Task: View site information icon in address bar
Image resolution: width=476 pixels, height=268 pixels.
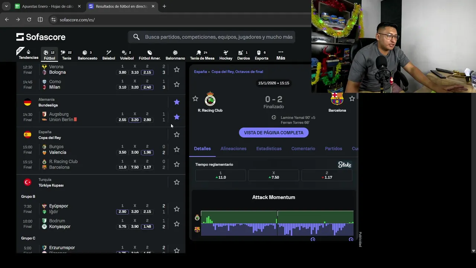Action: click(x=53, y=20)
